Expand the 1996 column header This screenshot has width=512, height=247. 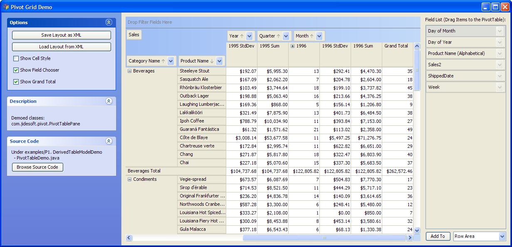(x=292, y=46)
